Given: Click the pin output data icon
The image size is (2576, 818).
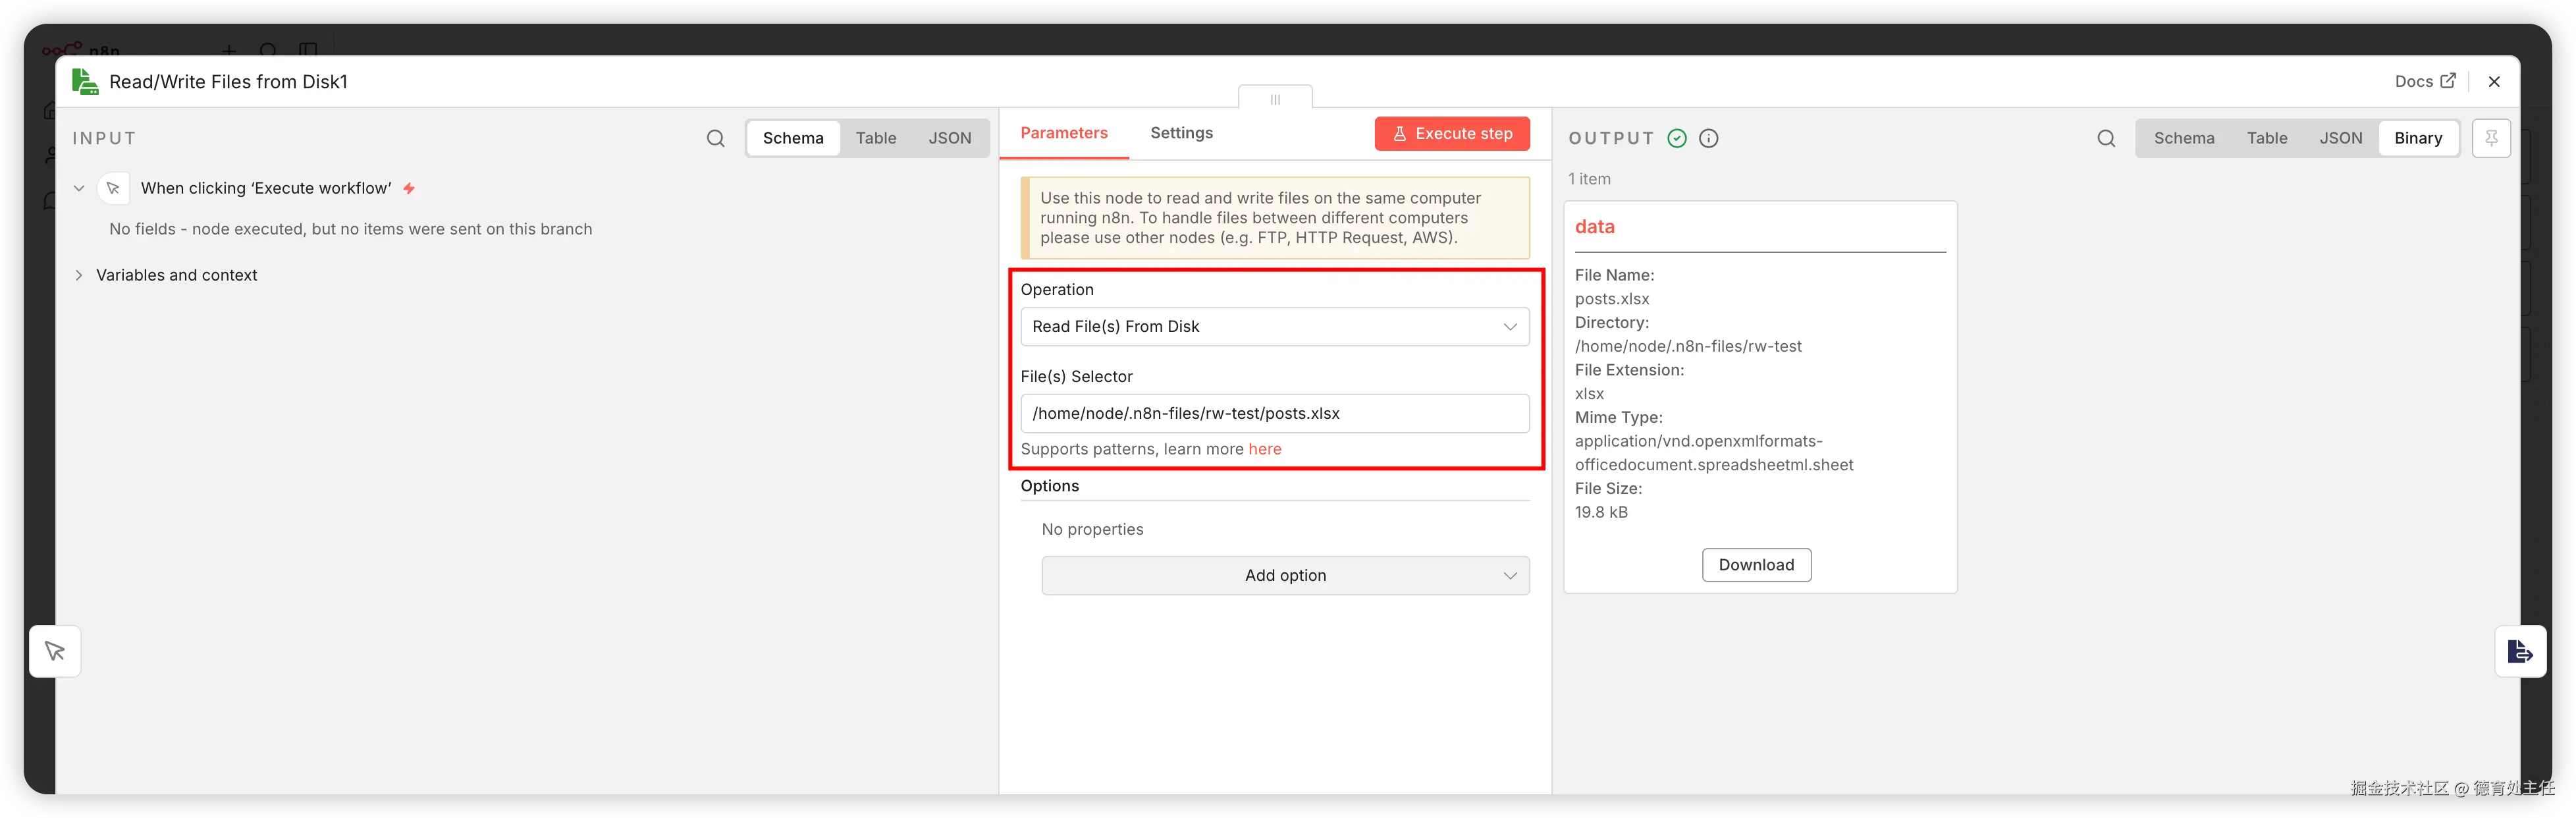Looking at the screenshot, I should [x=2491, y=138].
